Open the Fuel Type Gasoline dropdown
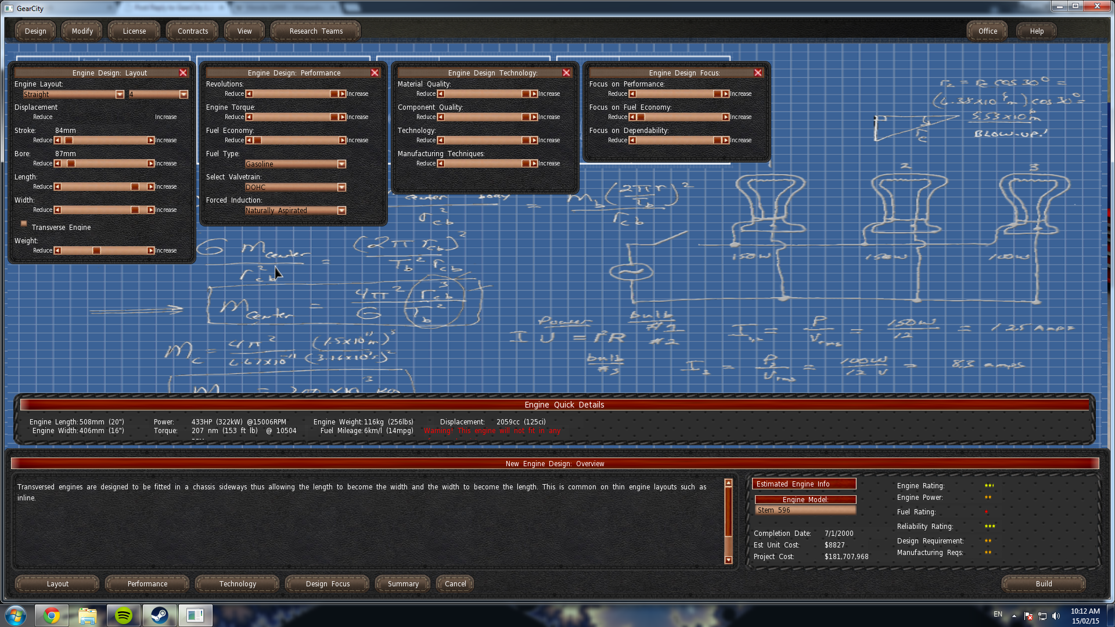The height and width of the screenshot is (627, 1115). click(341, 164)
